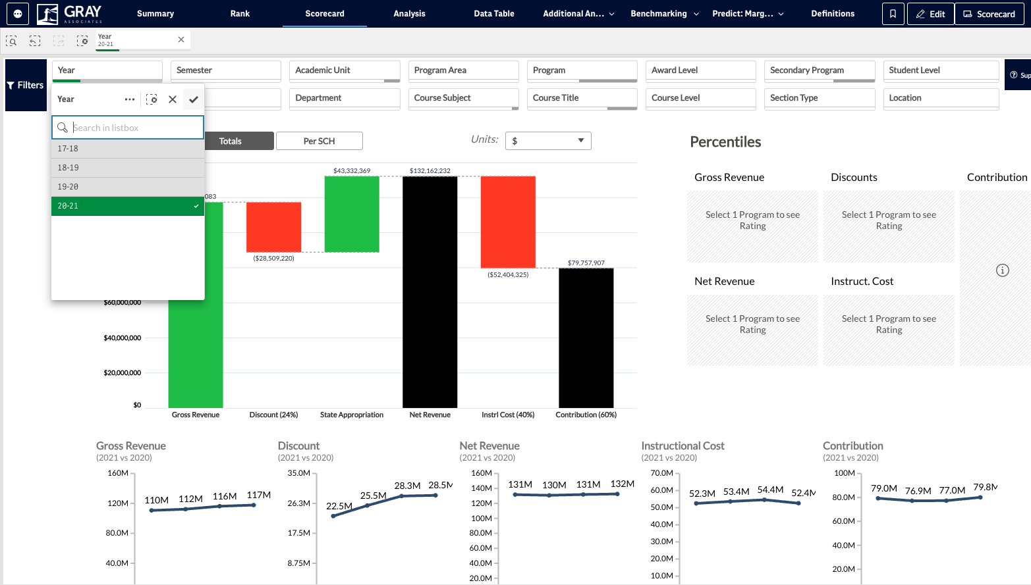Screen dimensions: 1031x585
Task: Click the red Instrl Cost bar
Action: (508, 222)
